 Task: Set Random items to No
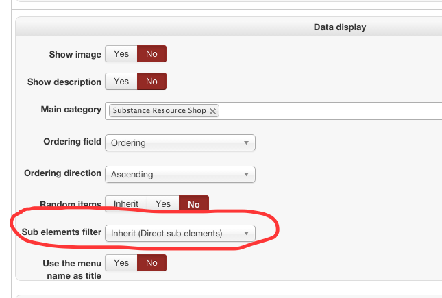[193, 204]
